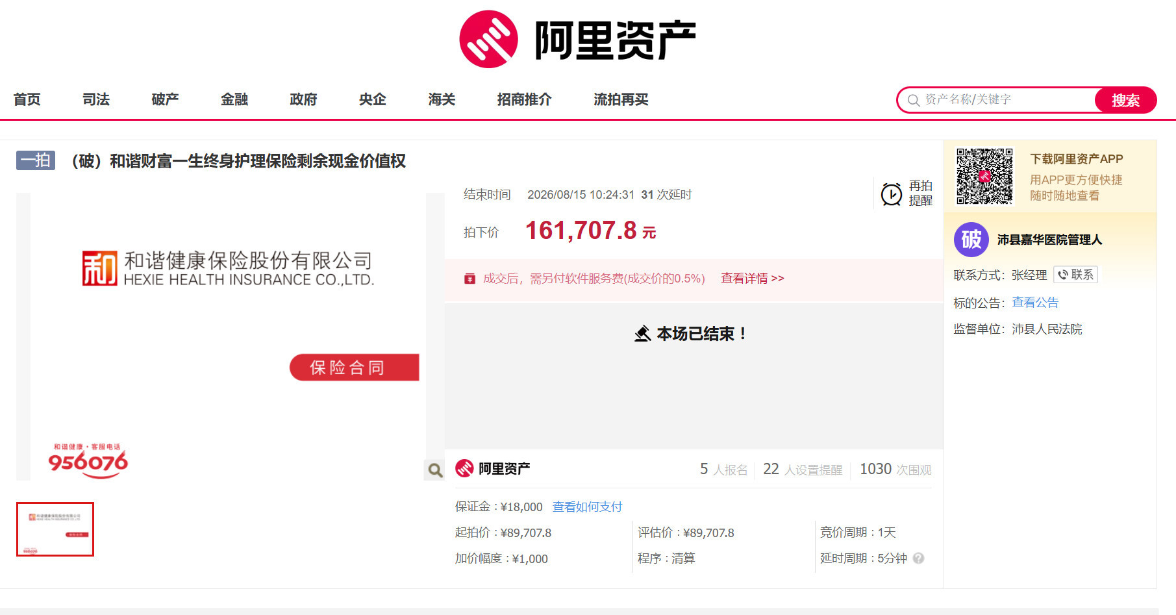Click the purple 破 manager badge
1176x615 pixels.
point(971,240)
